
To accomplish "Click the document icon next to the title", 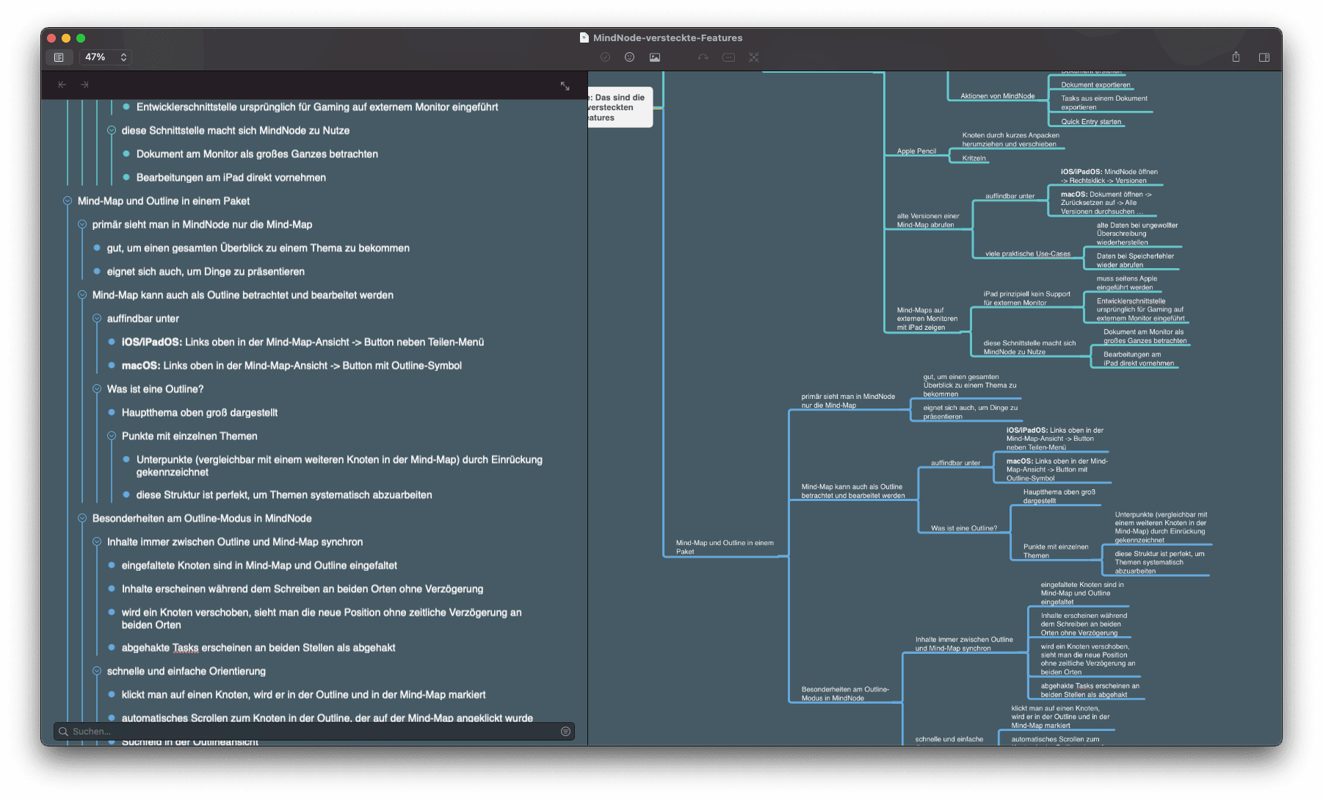I will [584, 37].
